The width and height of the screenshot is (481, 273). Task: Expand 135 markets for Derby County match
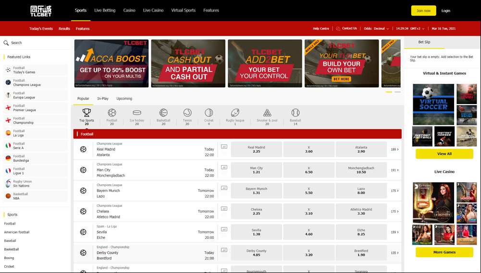(x=395, y=253)
